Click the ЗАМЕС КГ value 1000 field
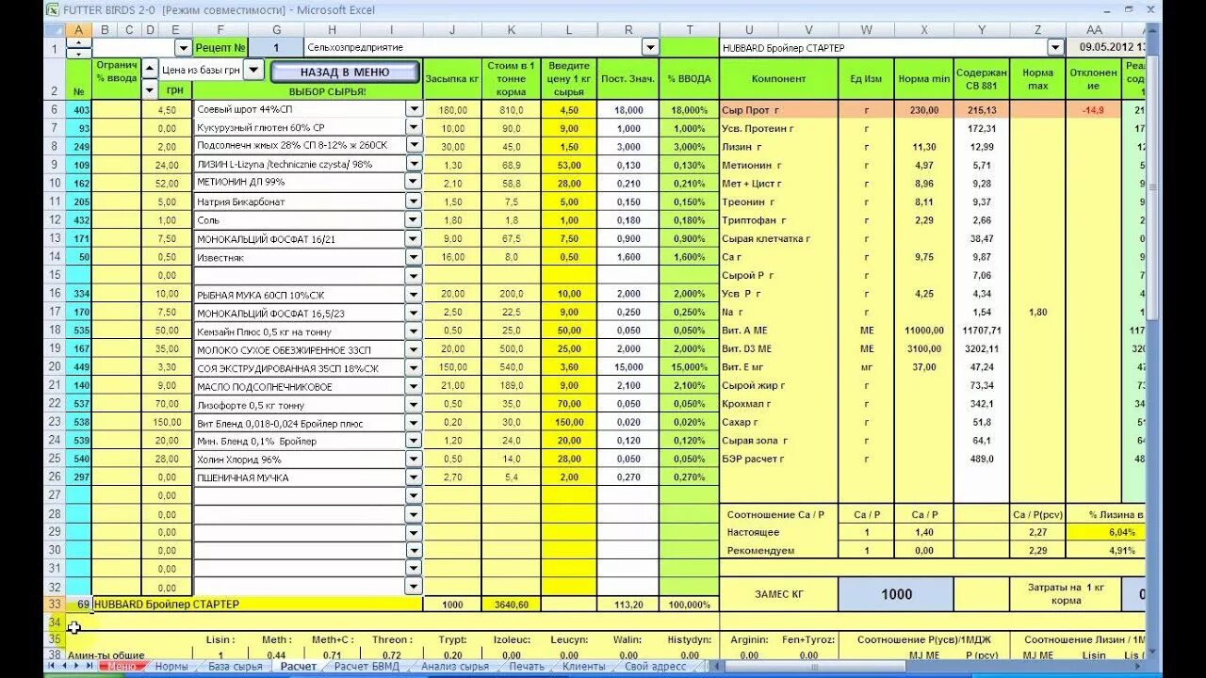The image size is (1206, 678). point(896,594)
